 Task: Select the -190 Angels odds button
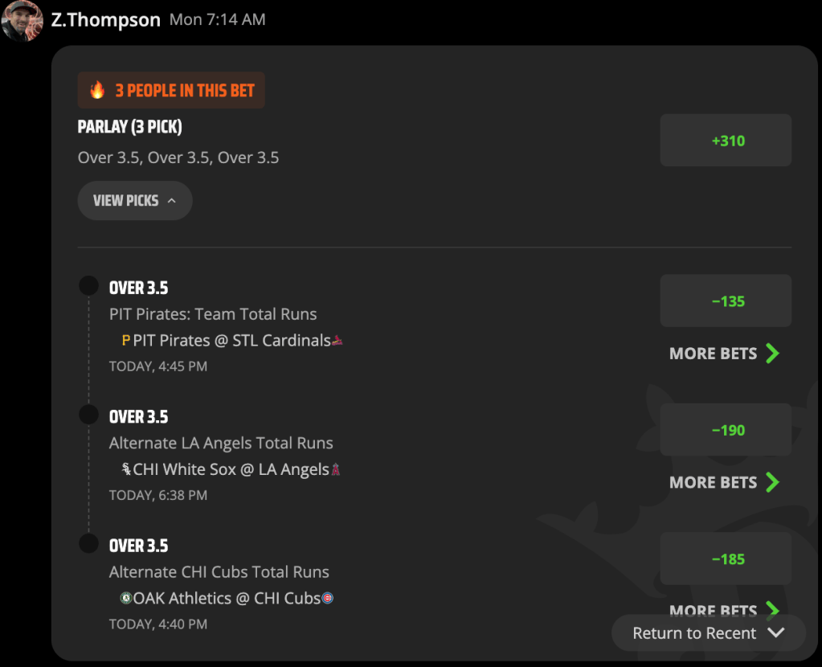[726, 430]
